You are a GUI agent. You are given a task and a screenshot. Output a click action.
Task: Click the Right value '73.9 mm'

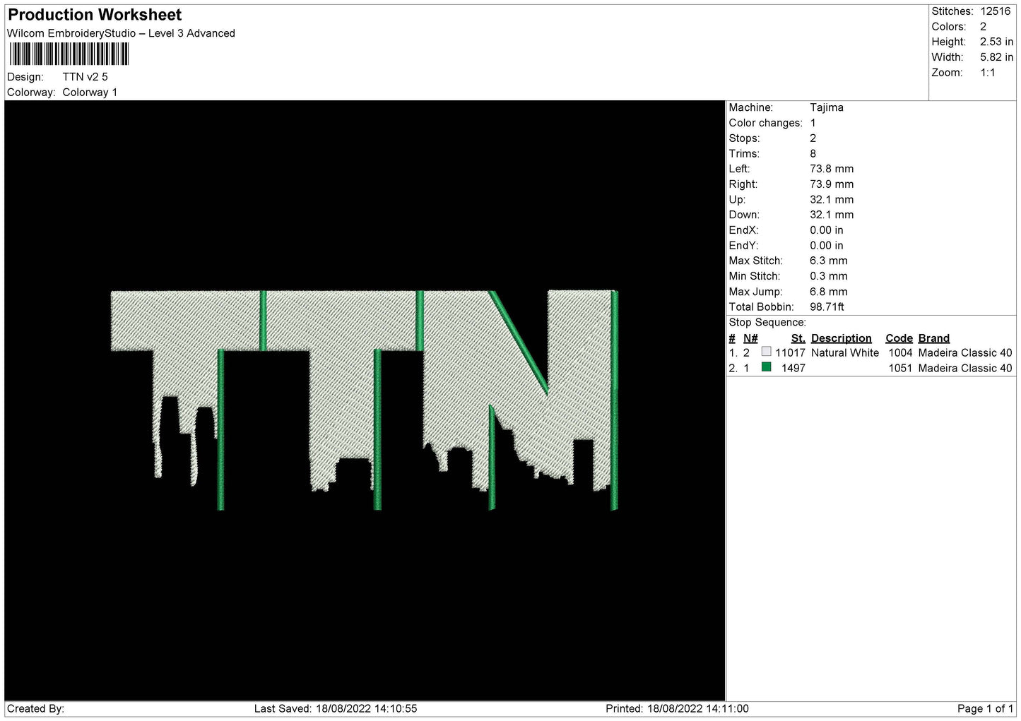coord(832,184)
